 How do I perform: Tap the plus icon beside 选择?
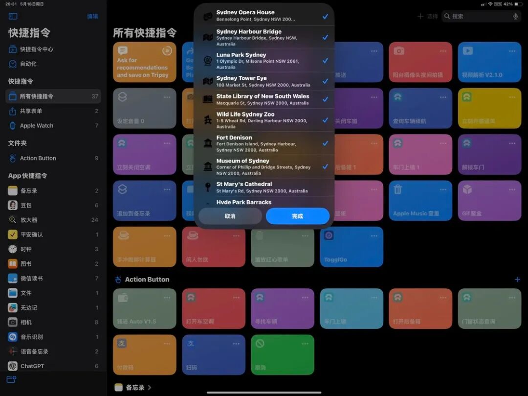tap(420, 16)
